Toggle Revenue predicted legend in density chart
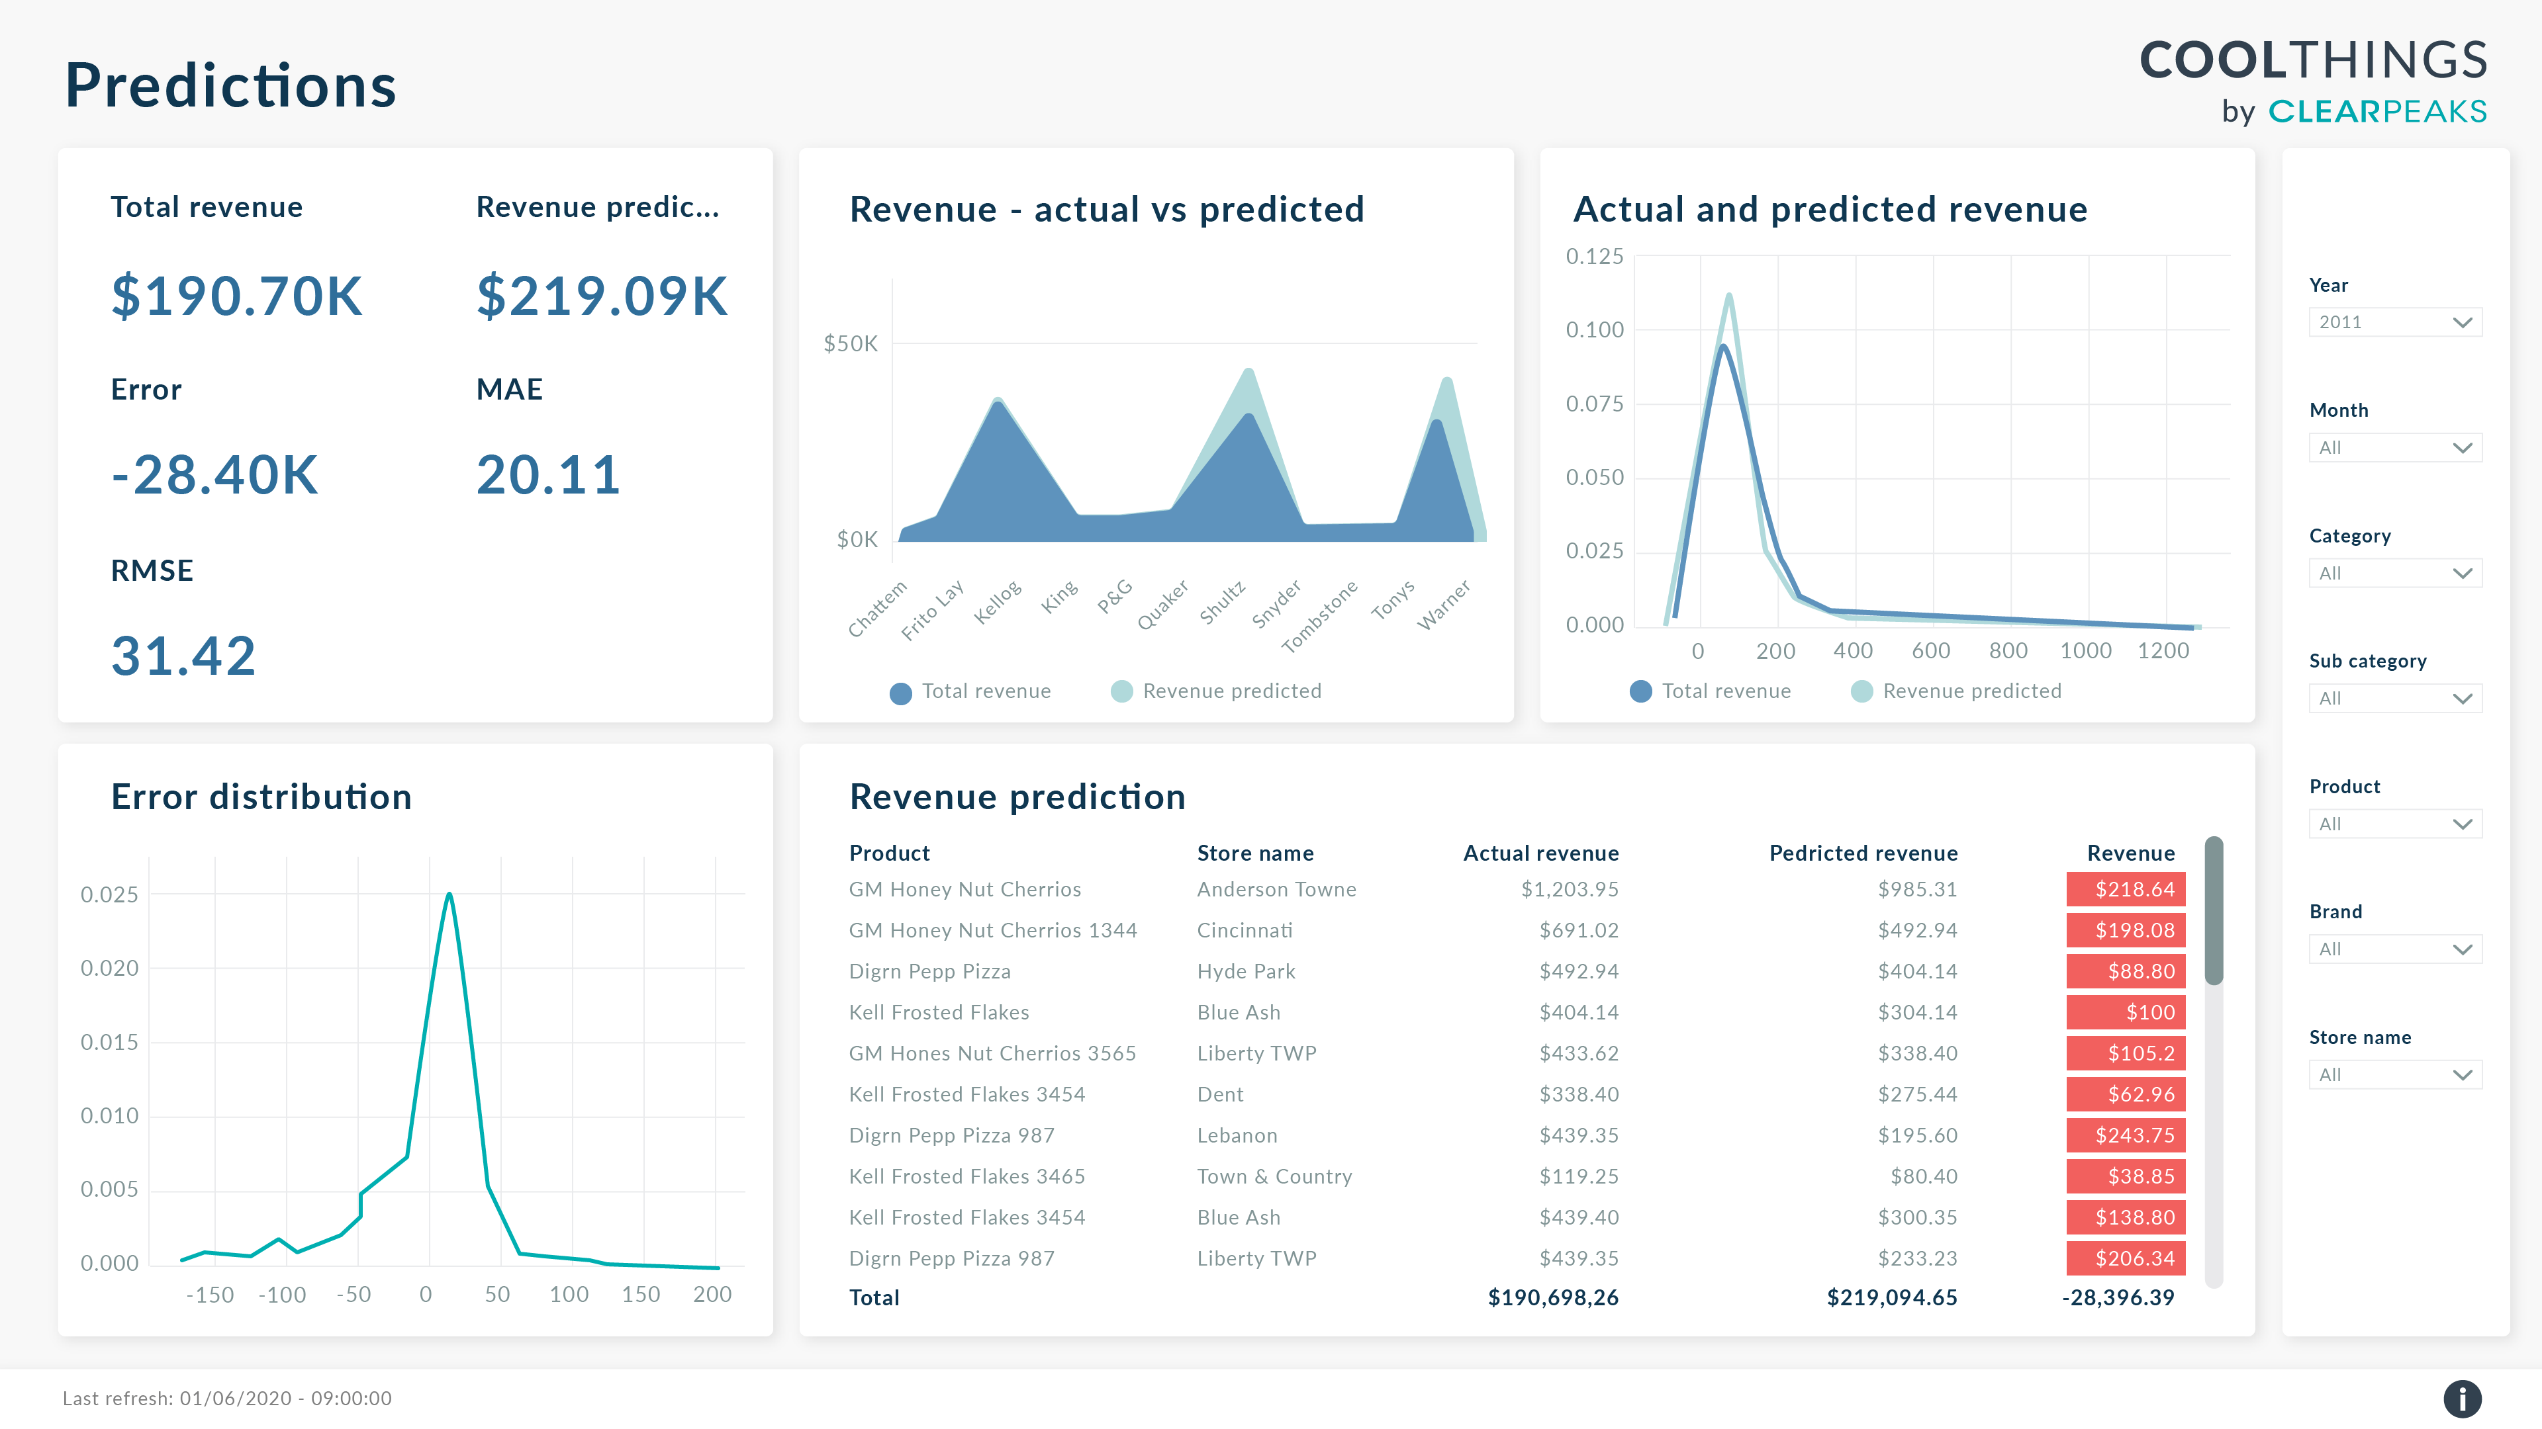The width and height of the screenshot is (2542, 1429). tap(1956, 691)
